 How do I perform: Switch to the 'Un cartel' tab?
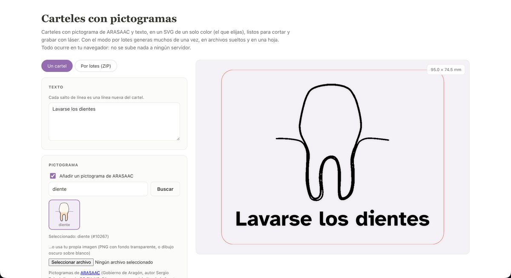pos(57,66)
